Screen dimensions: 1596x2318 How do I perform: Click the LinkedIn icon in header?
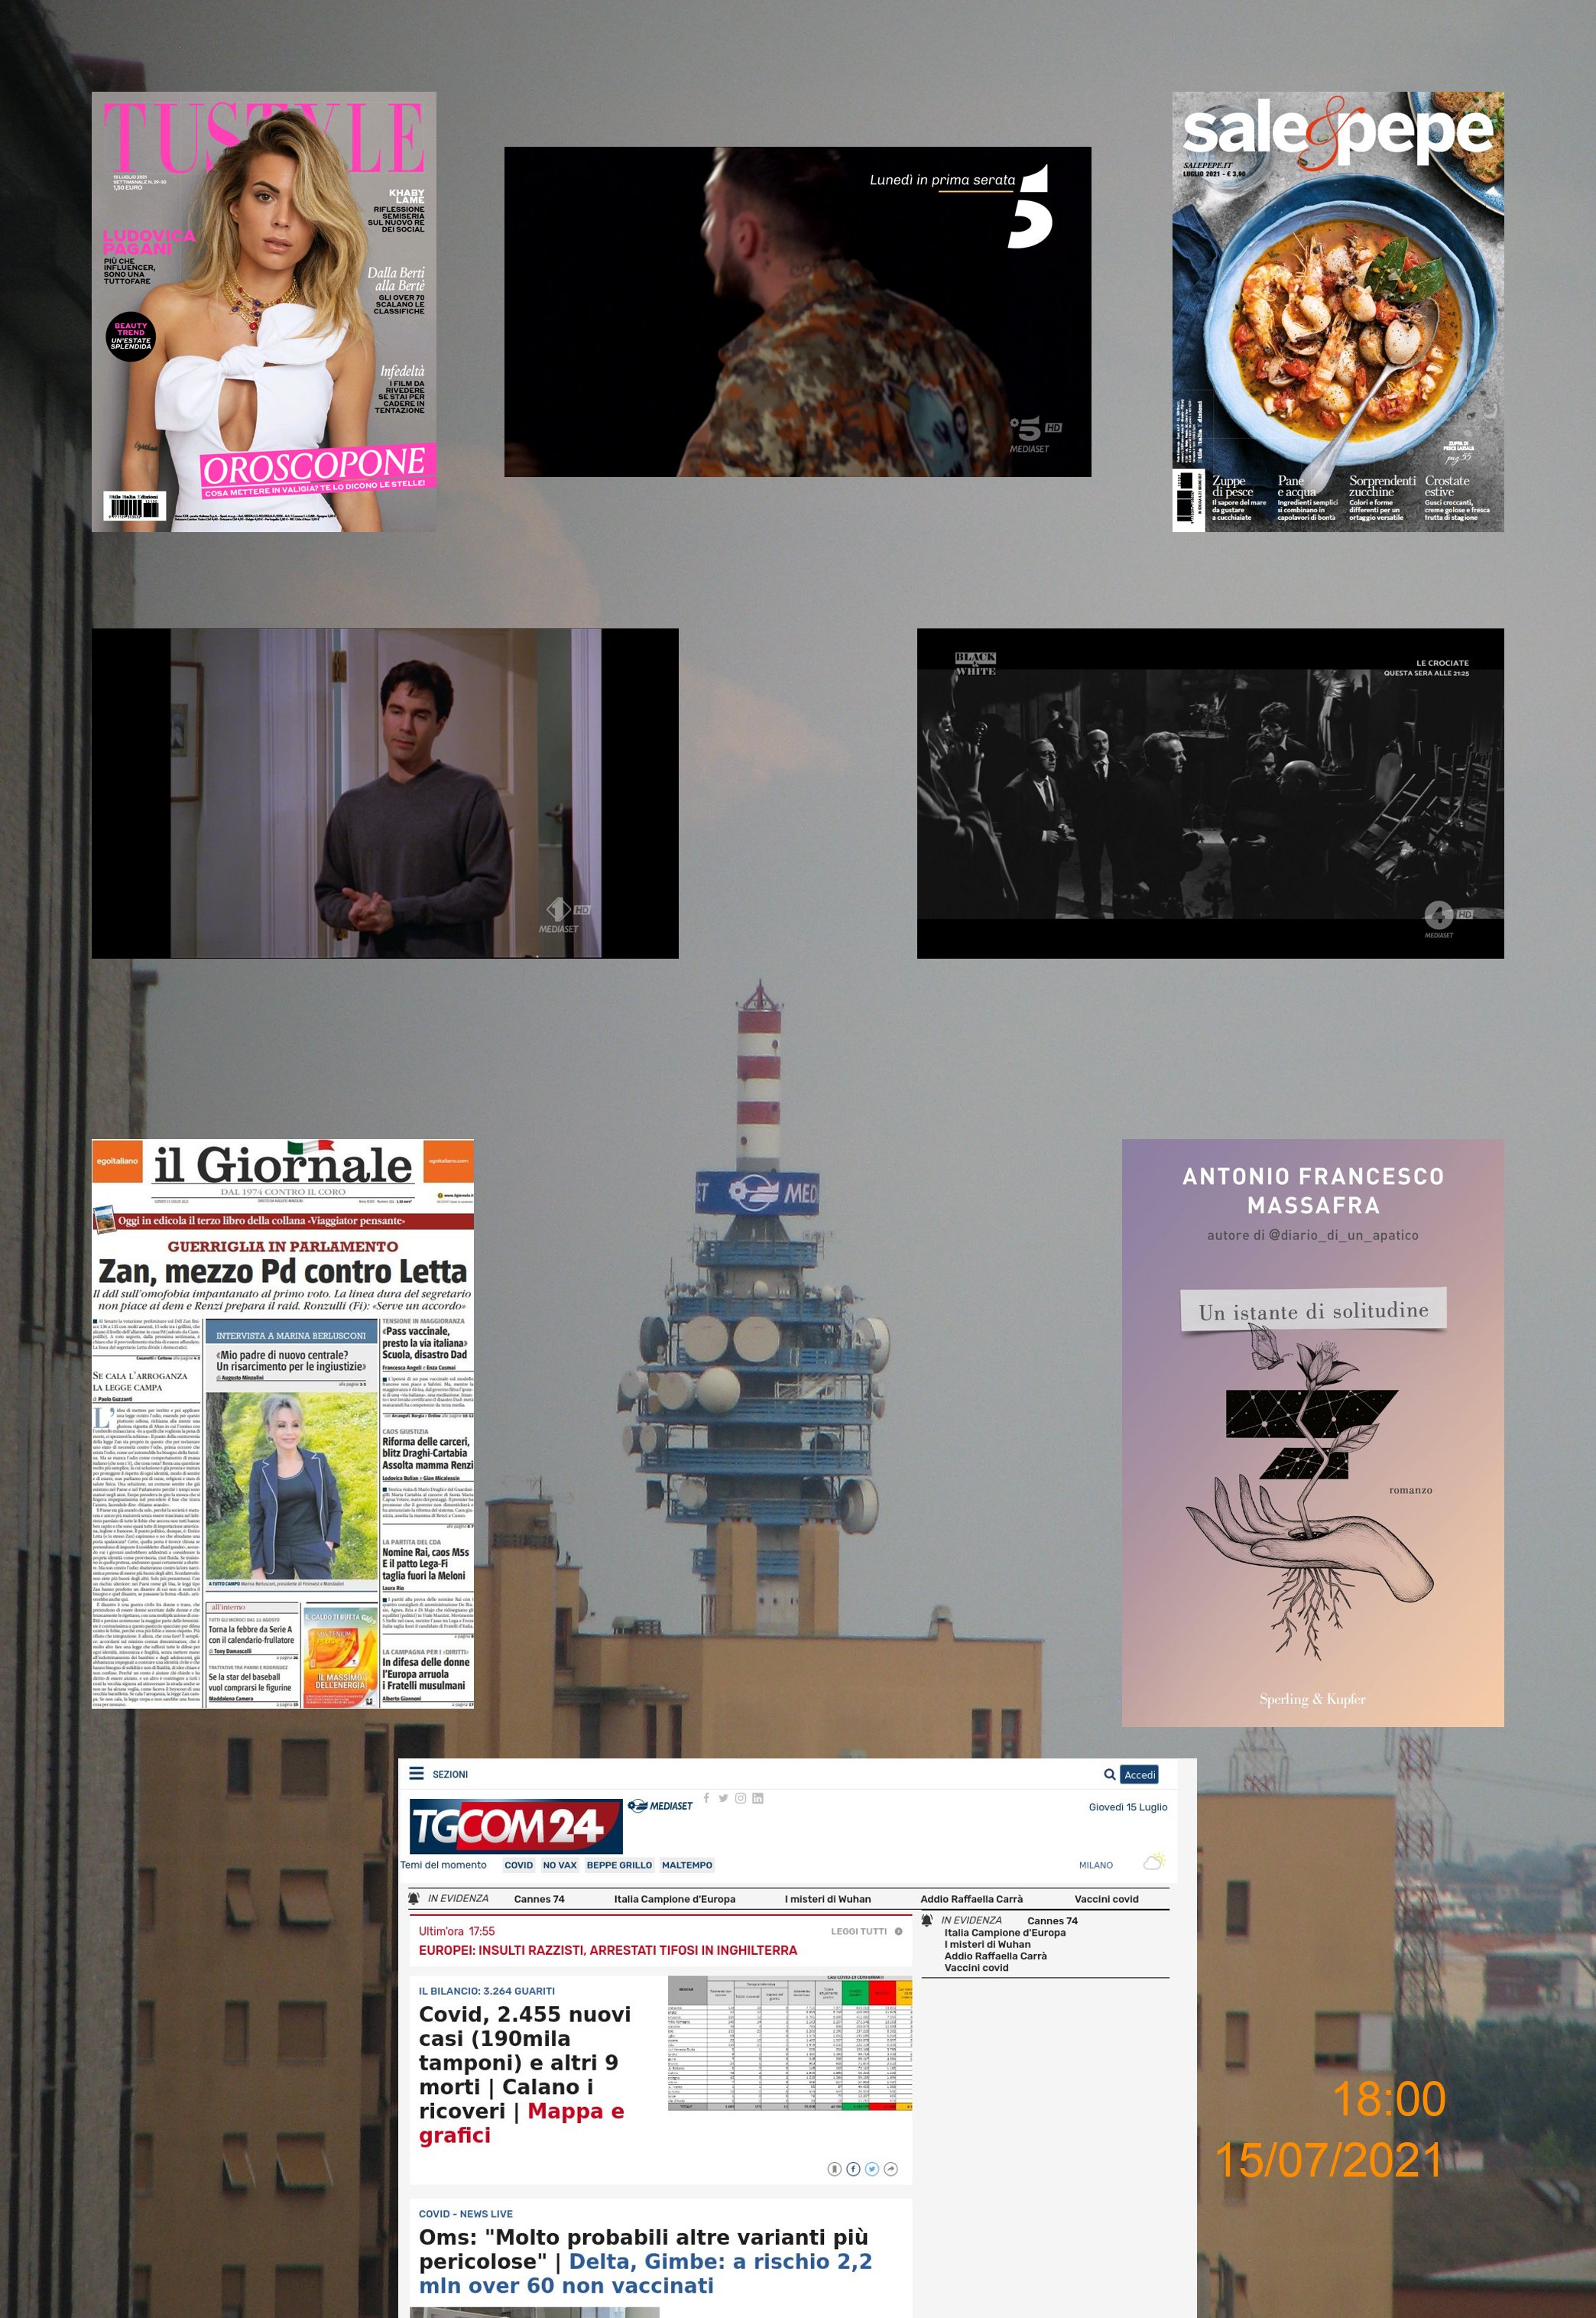pyautogui.click(x=758, y=1798)
